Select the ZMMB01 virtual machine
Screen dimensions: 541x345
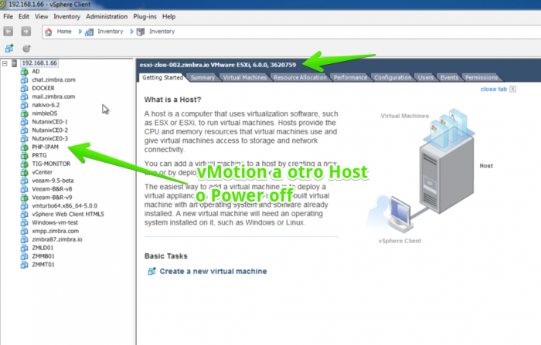tap(43, 256)
